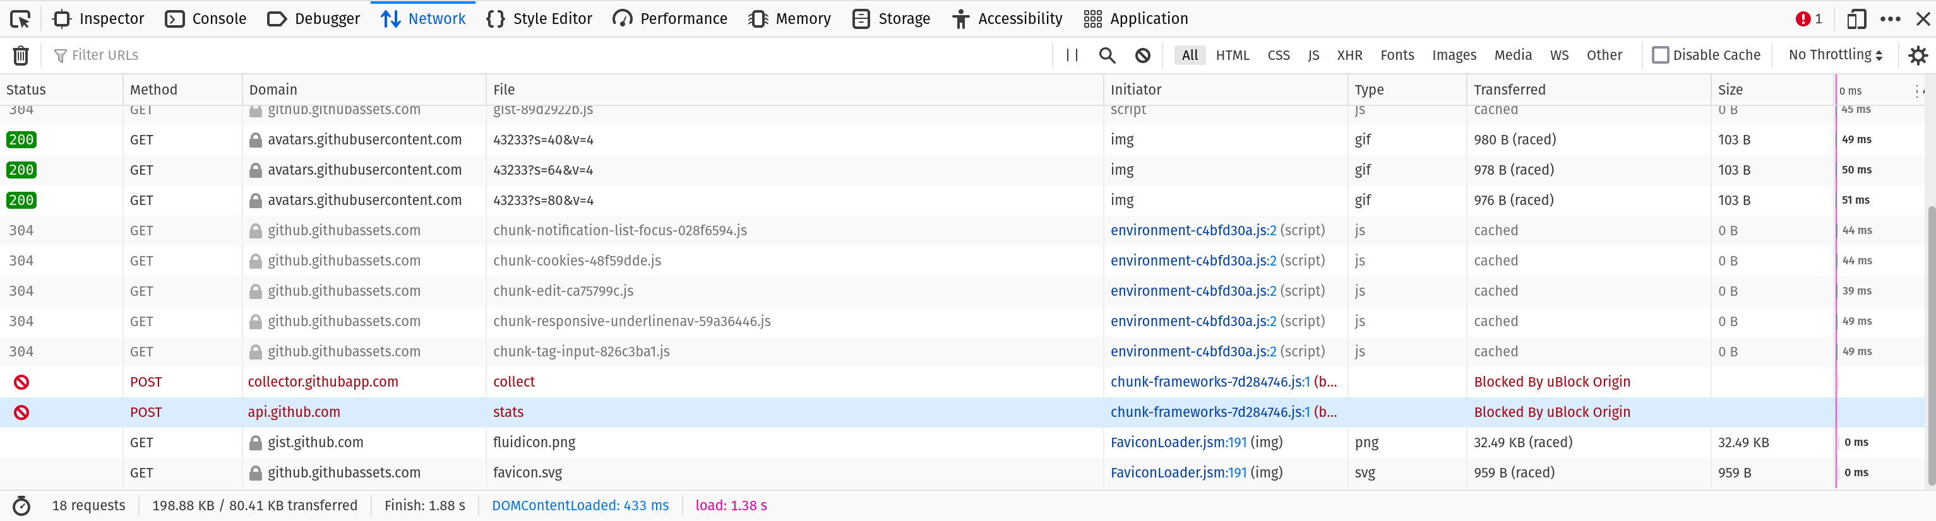Enable the Disable Cache checkbox
Viewport: 1936px width, 521px height.
[x=1660, y=55]
